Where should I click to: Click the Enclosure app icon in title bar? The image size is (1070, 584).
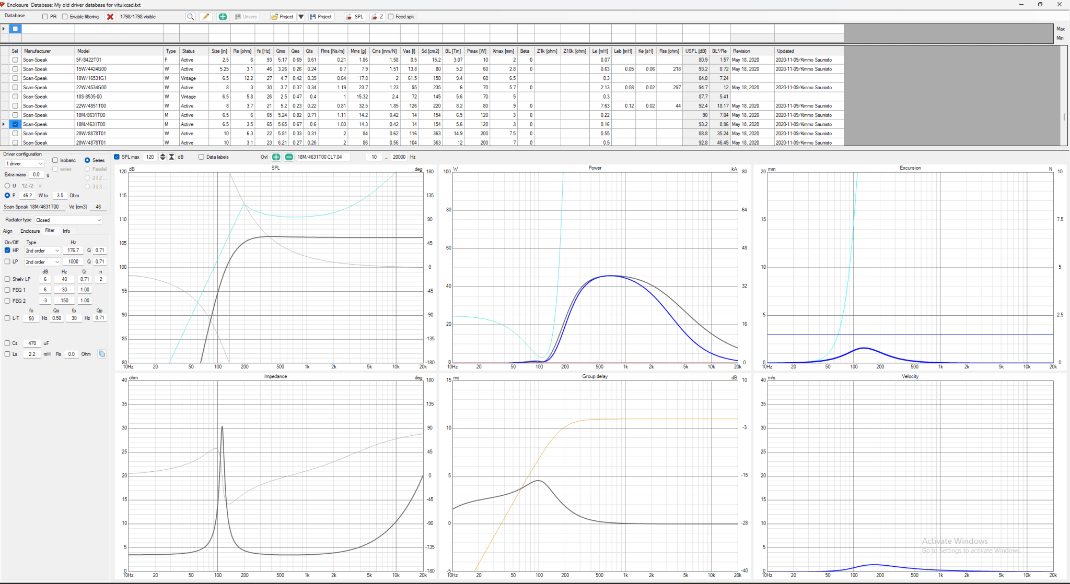pos(3,5)
